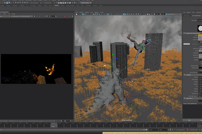Collapse the Arnold Area Light Attributes section

184,33
